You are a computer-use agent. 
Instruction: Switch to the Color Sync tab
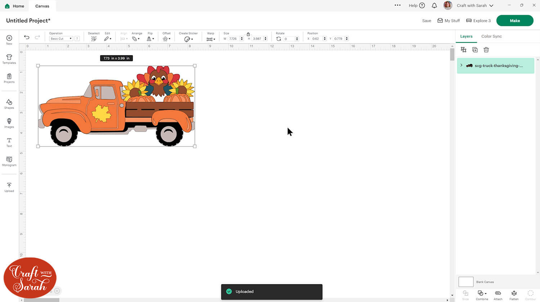pos(491,36)
